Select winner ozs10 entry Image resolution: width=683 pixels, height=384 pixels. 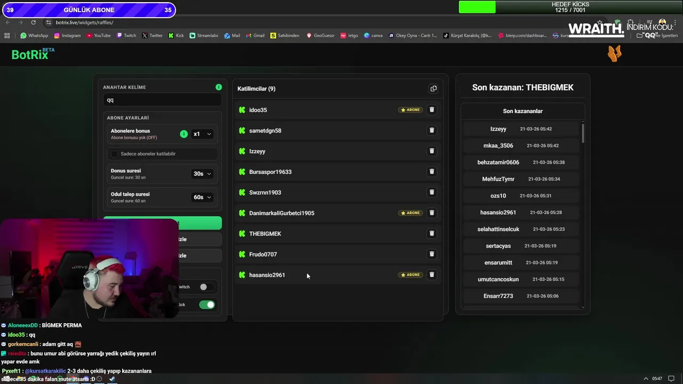click(x=521, y=196)
